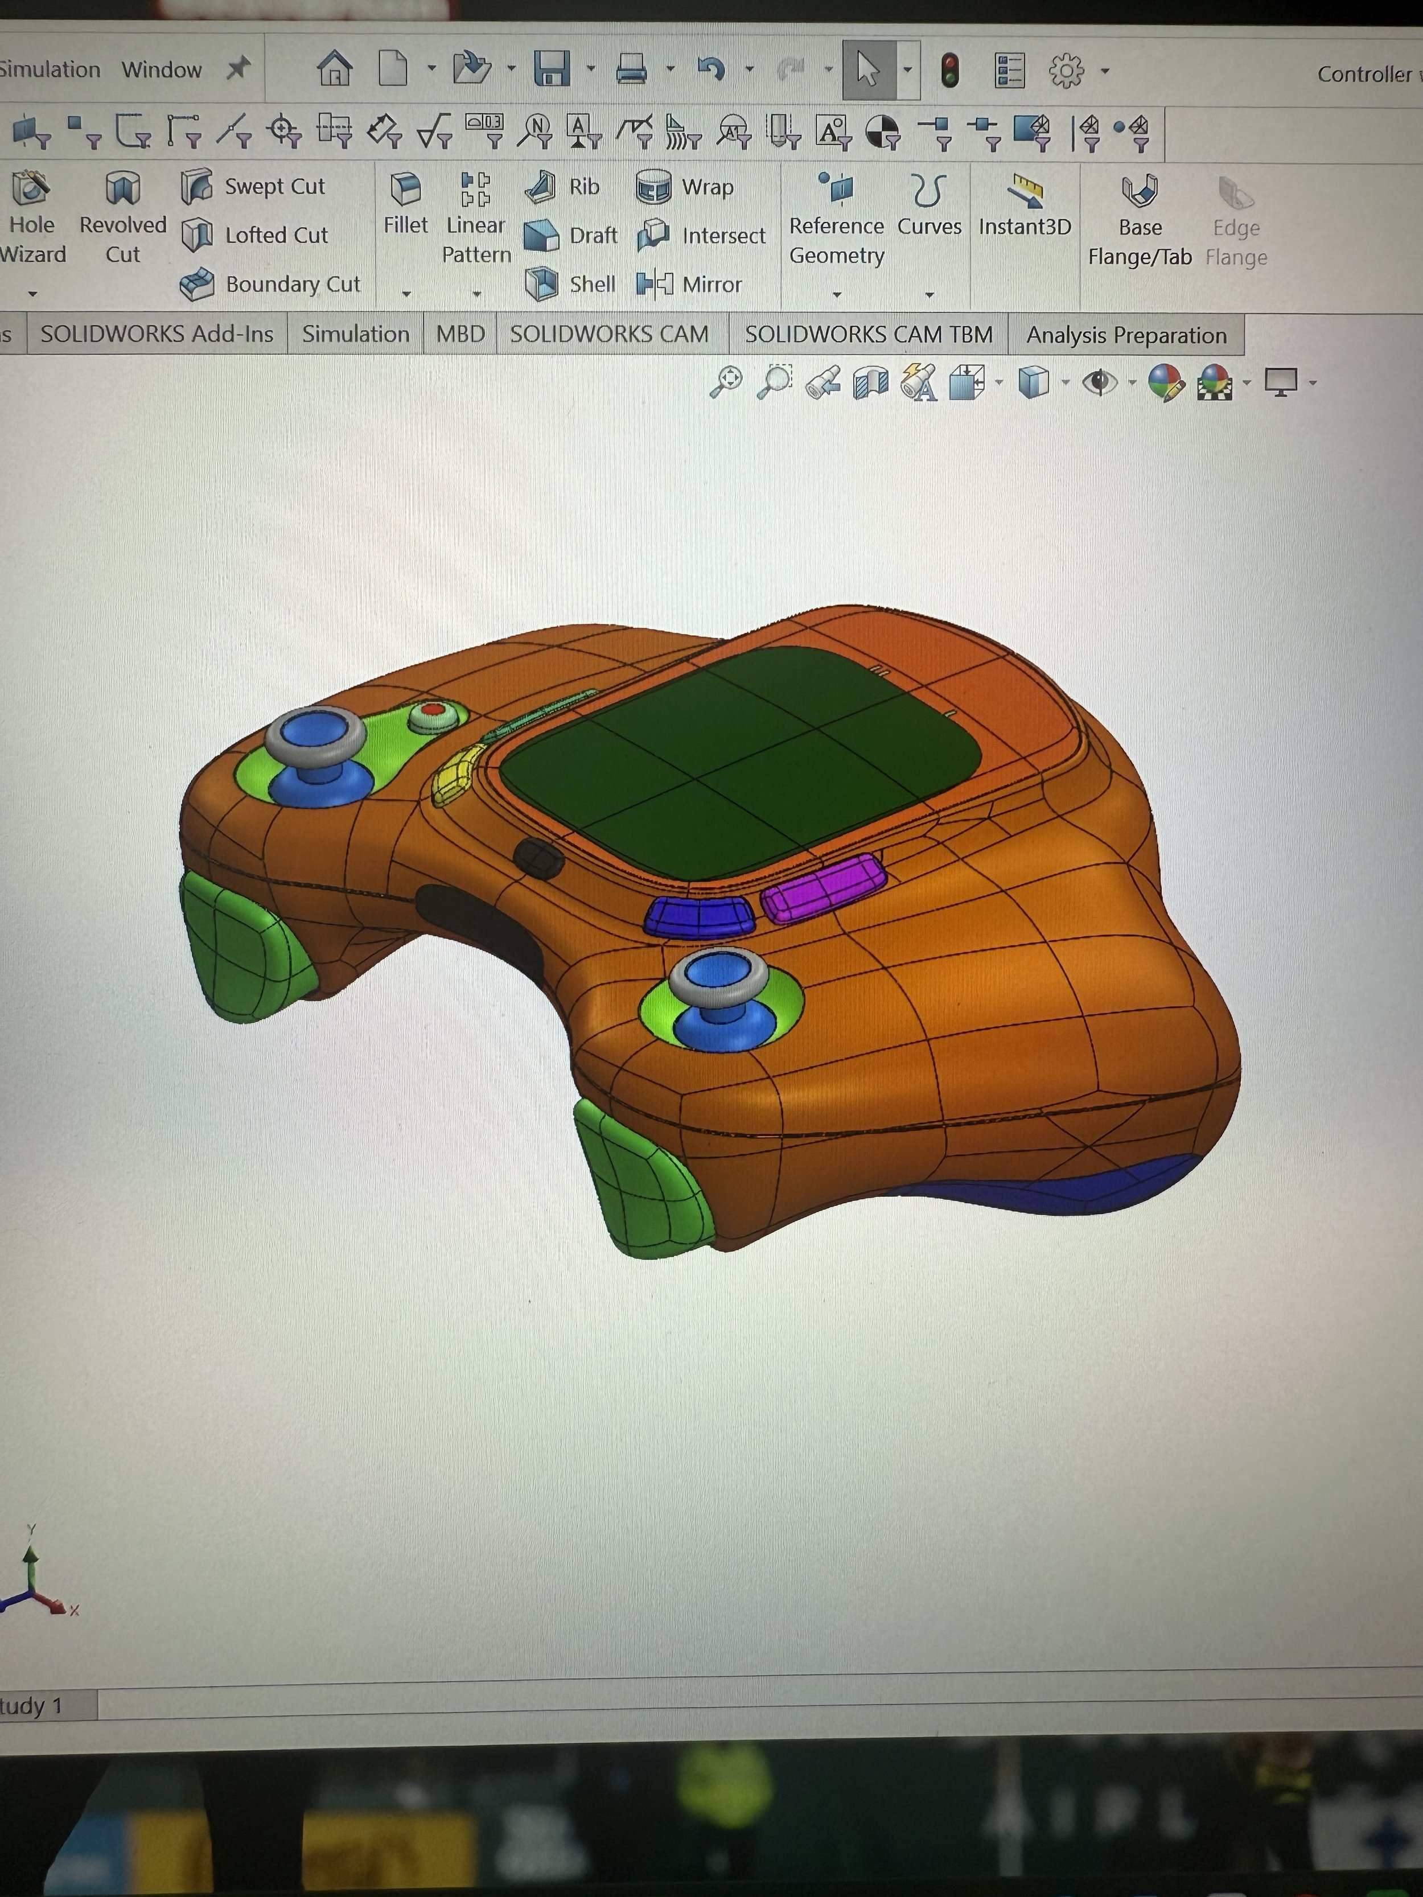The image size is (1423, 1897).
Task: Open the Window menu
Action: pos(161,69)
